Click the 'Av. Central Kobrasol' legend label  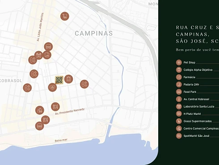point(196,99)
